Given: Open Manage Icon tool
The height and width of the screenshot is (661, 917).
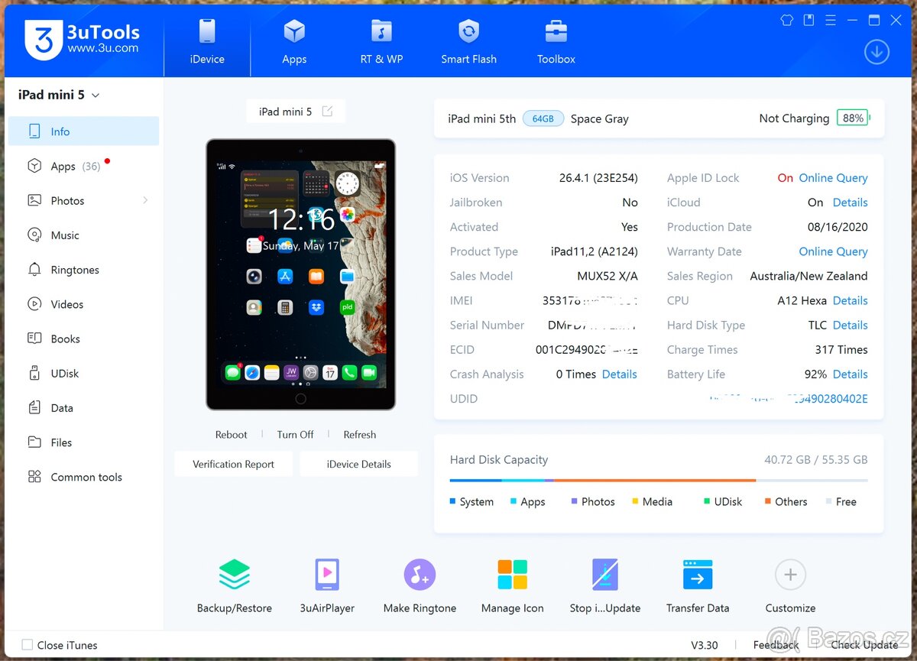Looking at the screenshot, I should pos(512,586).
